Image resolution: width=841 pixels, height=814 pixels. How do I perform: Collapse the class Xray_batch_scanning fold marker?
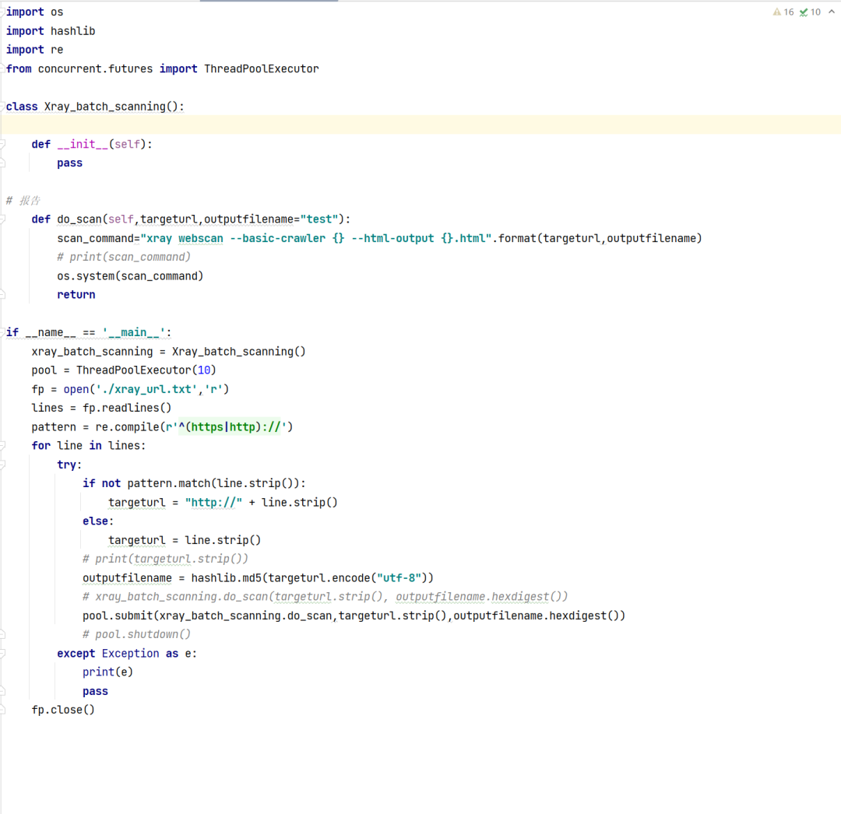pos(2,106)
